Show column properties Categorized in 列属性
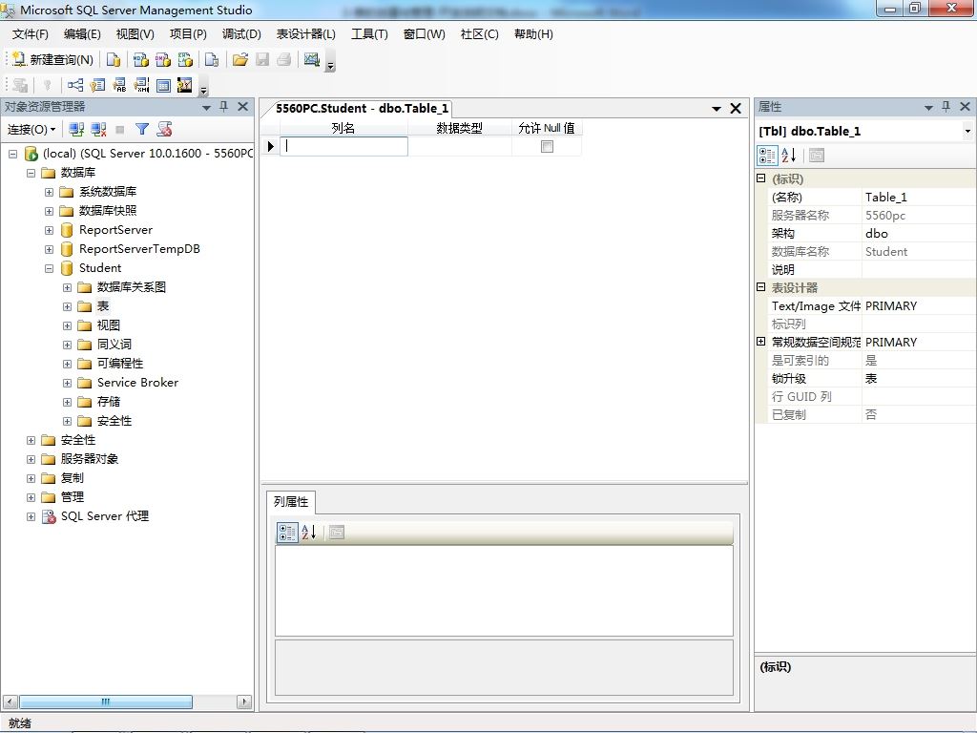 point(287,533)
